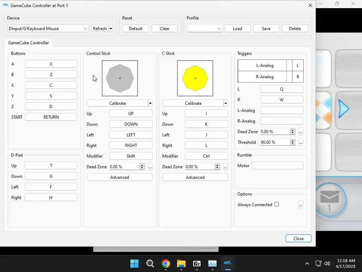Open Windows Start menu
Screen dimensions: 362x272
coord(134,263)
